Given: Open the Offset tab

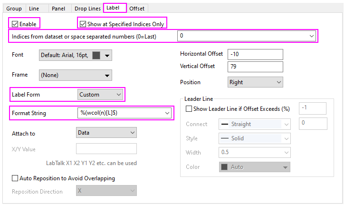Looking at the screenshot, I should [x=137, y=9].
